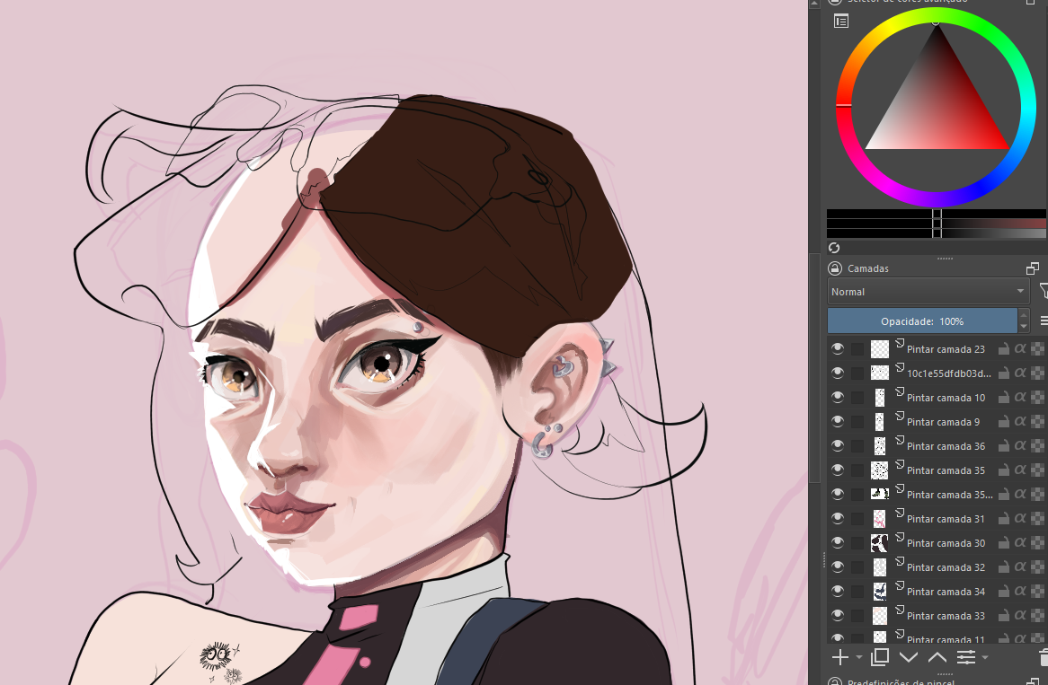Viewport: 1048px width, 685px height.
Task: Hide the Pintar camada 31 layer
Action: pos(838,519)
